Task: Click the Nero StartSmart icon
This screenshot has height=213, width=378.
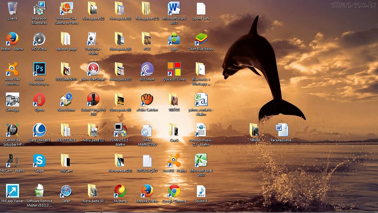Action: click(93, 69)
